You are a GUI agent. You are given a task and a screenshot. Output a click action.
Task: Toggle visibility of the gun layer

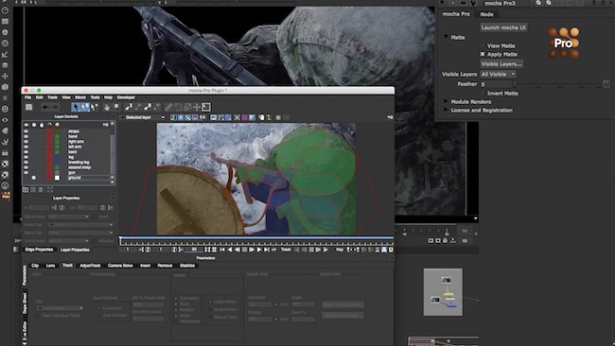click(x=26, y=172)
